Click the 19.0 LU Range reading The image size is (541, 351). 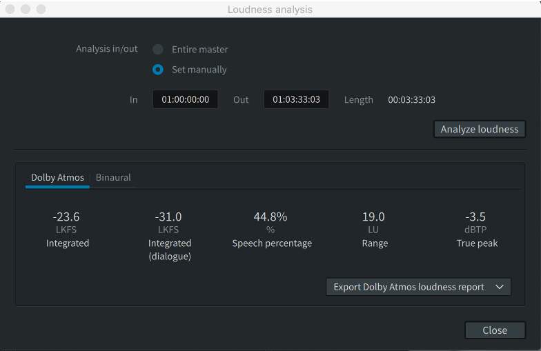point(373,217)
